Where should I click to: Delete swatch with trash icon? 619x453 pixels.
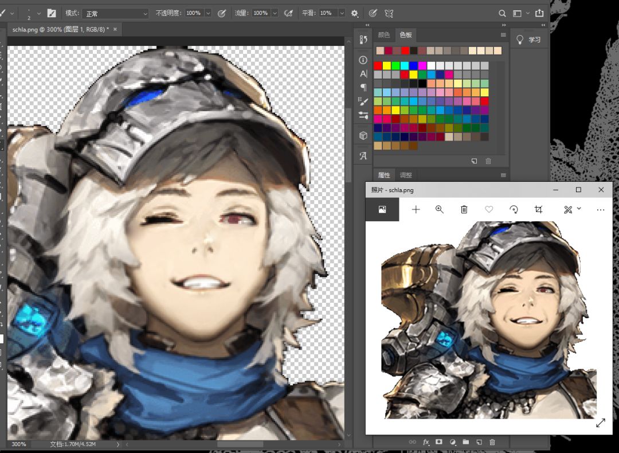(x=488, y=161)
